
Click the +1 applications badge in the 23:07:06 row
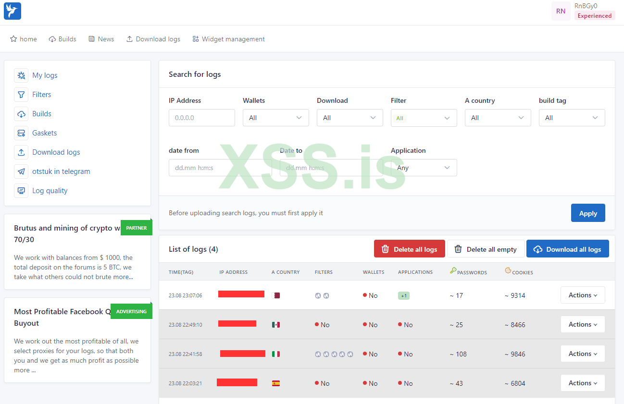tap(404, 296)
